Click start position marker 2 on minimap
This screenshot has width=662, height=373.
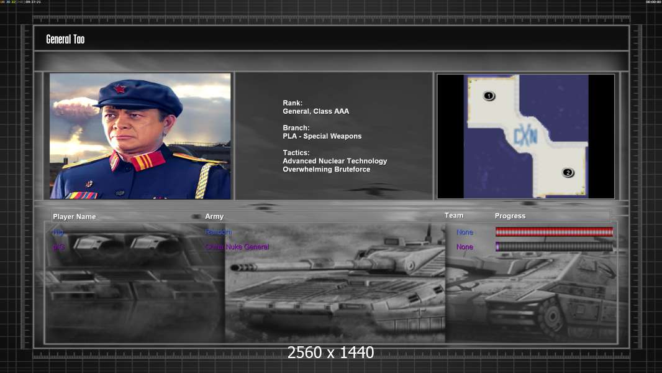point(568,172)
